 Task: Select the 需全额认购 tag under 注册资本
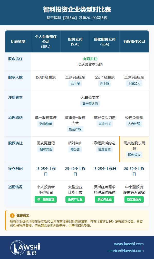[x=90, y=104]
